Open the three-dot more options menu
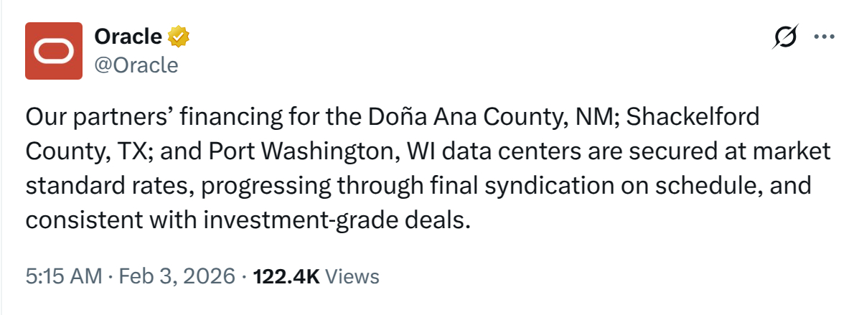This screenshot has height=315, width=859. click(824, 37)
